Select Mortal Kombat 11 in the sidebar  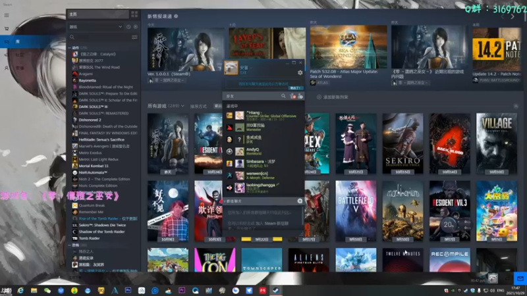pyautogui.click(x=94, y=166)
